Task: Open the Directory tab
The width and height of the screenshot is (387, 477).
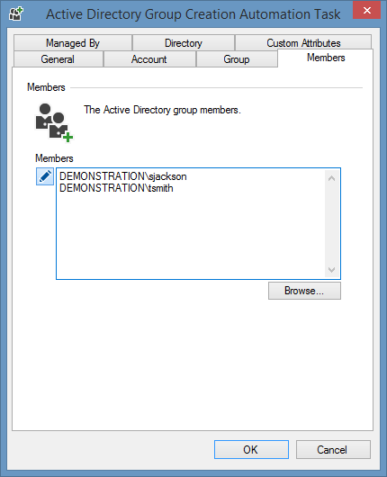Action: click(x=184, y=43)
